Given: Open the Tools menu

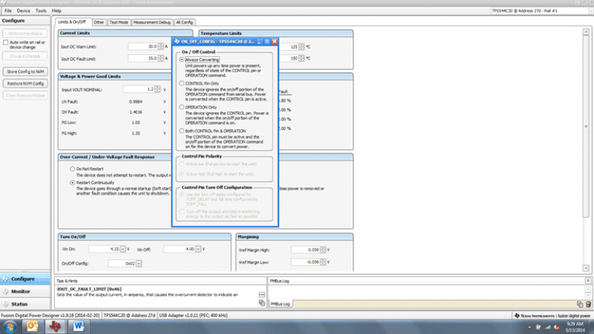Looking at the screenshot, I should click(x=41, y=11).
